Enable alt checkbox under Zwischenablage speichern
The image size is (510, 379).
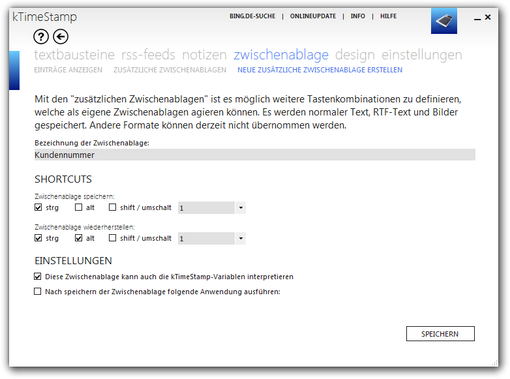click(78, 207)
